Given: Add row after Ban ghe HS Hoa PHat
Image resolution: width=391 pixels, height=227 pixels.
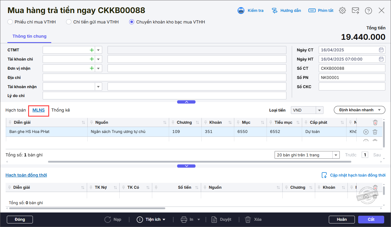Looking at the screenshot, I should pos(366,132).
